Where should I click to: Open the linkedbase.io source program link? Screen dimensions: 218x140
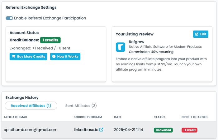86,130
